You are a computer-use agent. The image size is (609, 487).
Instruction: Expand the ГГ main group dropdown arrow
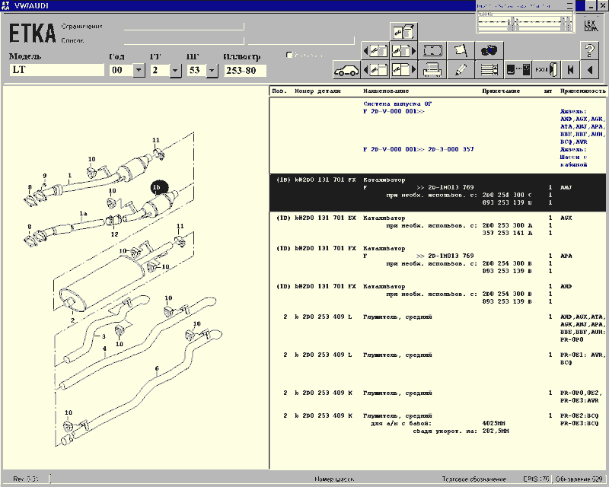click(x=175, y=70)
